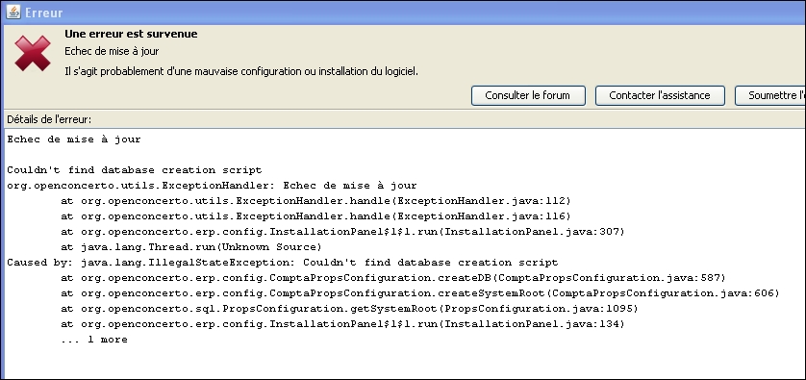Click the Contacter l'assistance button

pyautogui.click(x=660, y=95)
